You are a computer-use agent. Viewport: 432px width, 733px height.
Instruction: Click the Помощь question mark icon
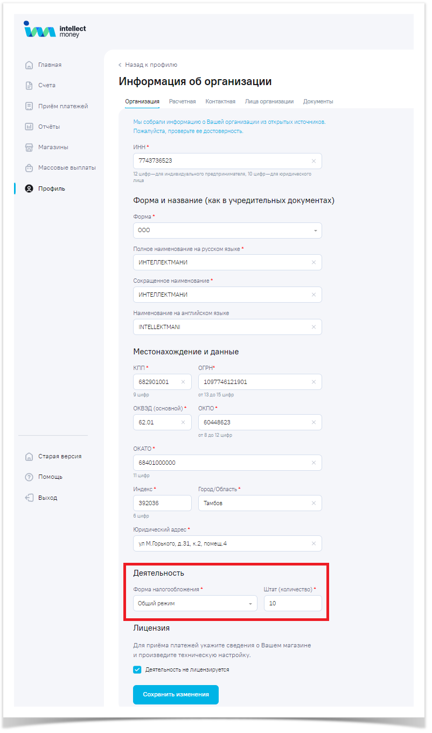(x=29, y=477)
